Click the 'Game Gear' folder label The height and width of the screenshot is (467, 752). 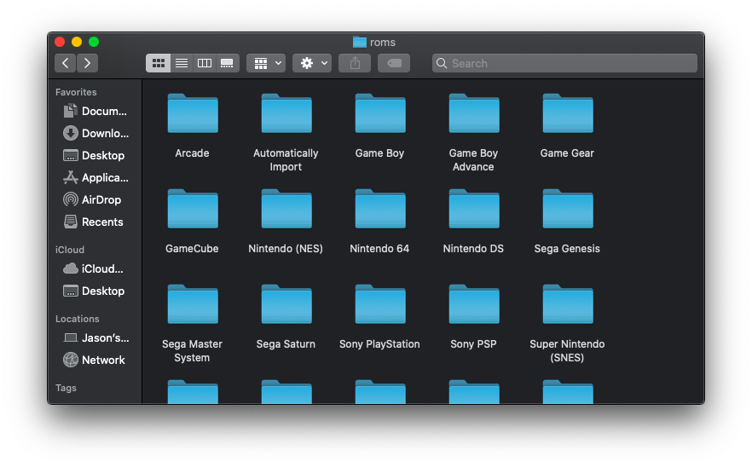pos(567,153)
